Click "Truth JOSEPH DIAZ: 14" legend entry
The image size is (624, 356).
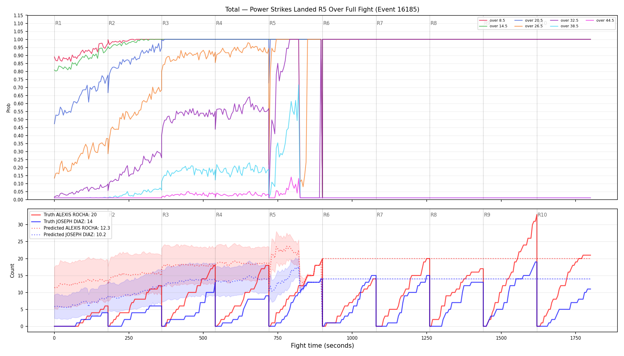(x=62, y=221)
